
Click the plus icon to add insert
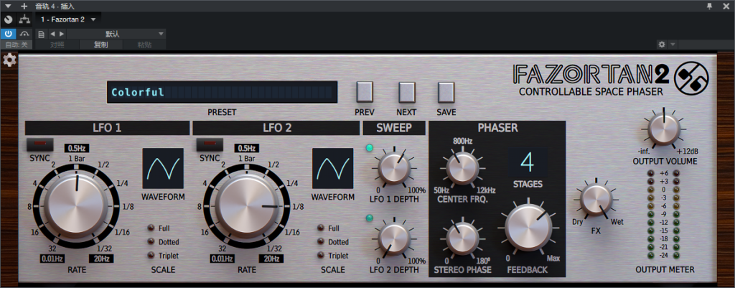click(24, 6)
